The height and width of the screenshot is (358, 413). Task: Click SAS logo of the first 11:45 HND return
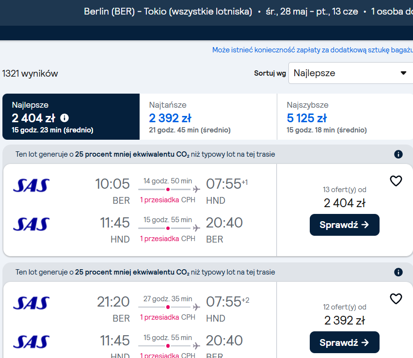coord(32,224)
